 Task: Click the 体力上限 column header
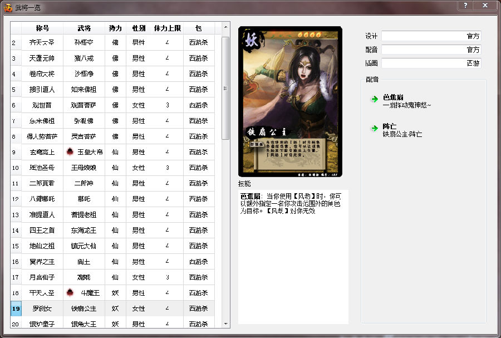[167, 28]
